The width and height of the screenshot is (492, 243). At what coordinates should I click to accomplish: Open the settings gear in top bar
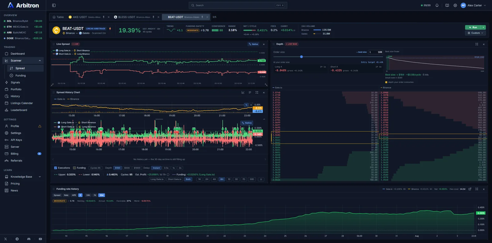point(455,5)
